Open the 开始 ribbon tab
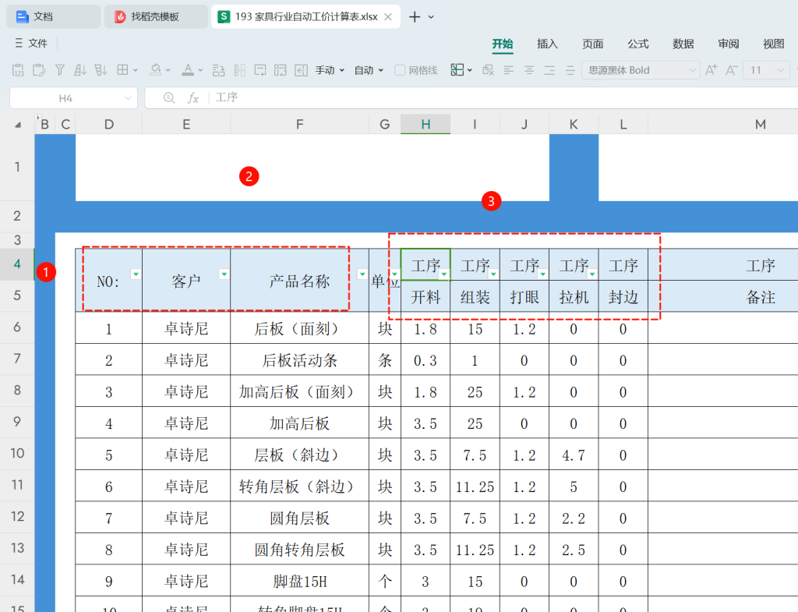The image size is (798, 612). point(503,44)
